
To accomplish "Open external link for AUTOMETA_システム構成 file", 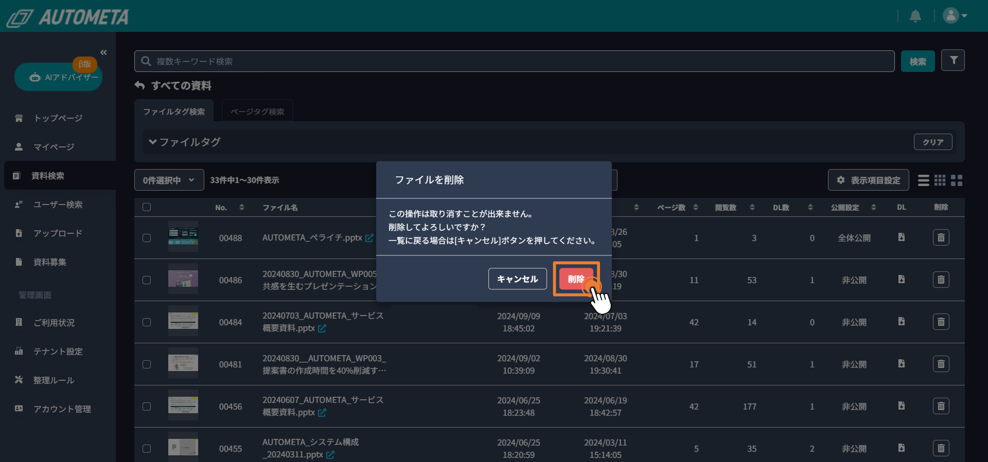I will (x=330, y=455).
